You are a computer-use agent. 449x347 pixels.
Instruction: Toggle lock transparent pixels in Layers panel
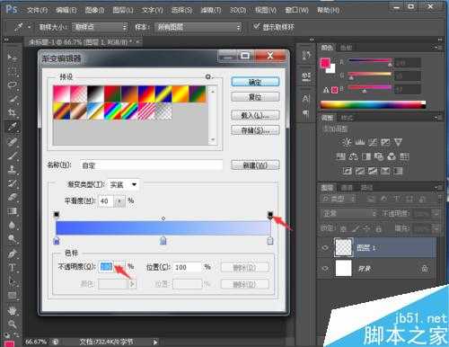pos(343,229)
